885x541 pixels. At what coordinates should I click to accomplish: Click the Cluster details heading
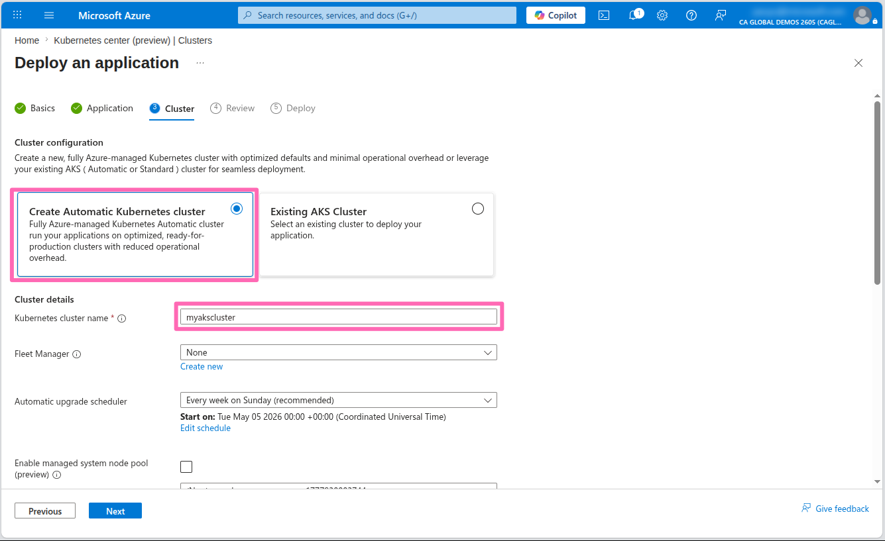[44, 299]
